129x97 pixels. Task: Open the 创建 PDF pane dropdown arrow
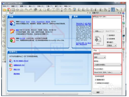click(x=118, y=13)
